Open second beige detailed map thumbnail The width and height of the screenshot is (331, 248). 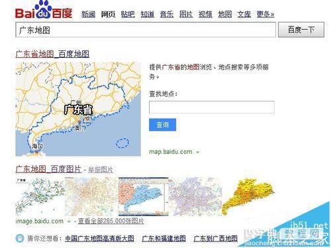pyautogui.click(x=91, y=196)
